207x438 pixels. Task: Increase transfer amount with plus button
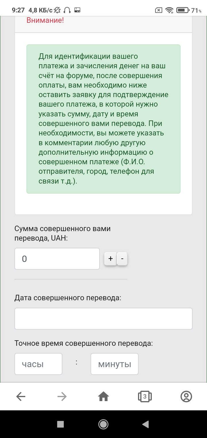tap(110, 259)
